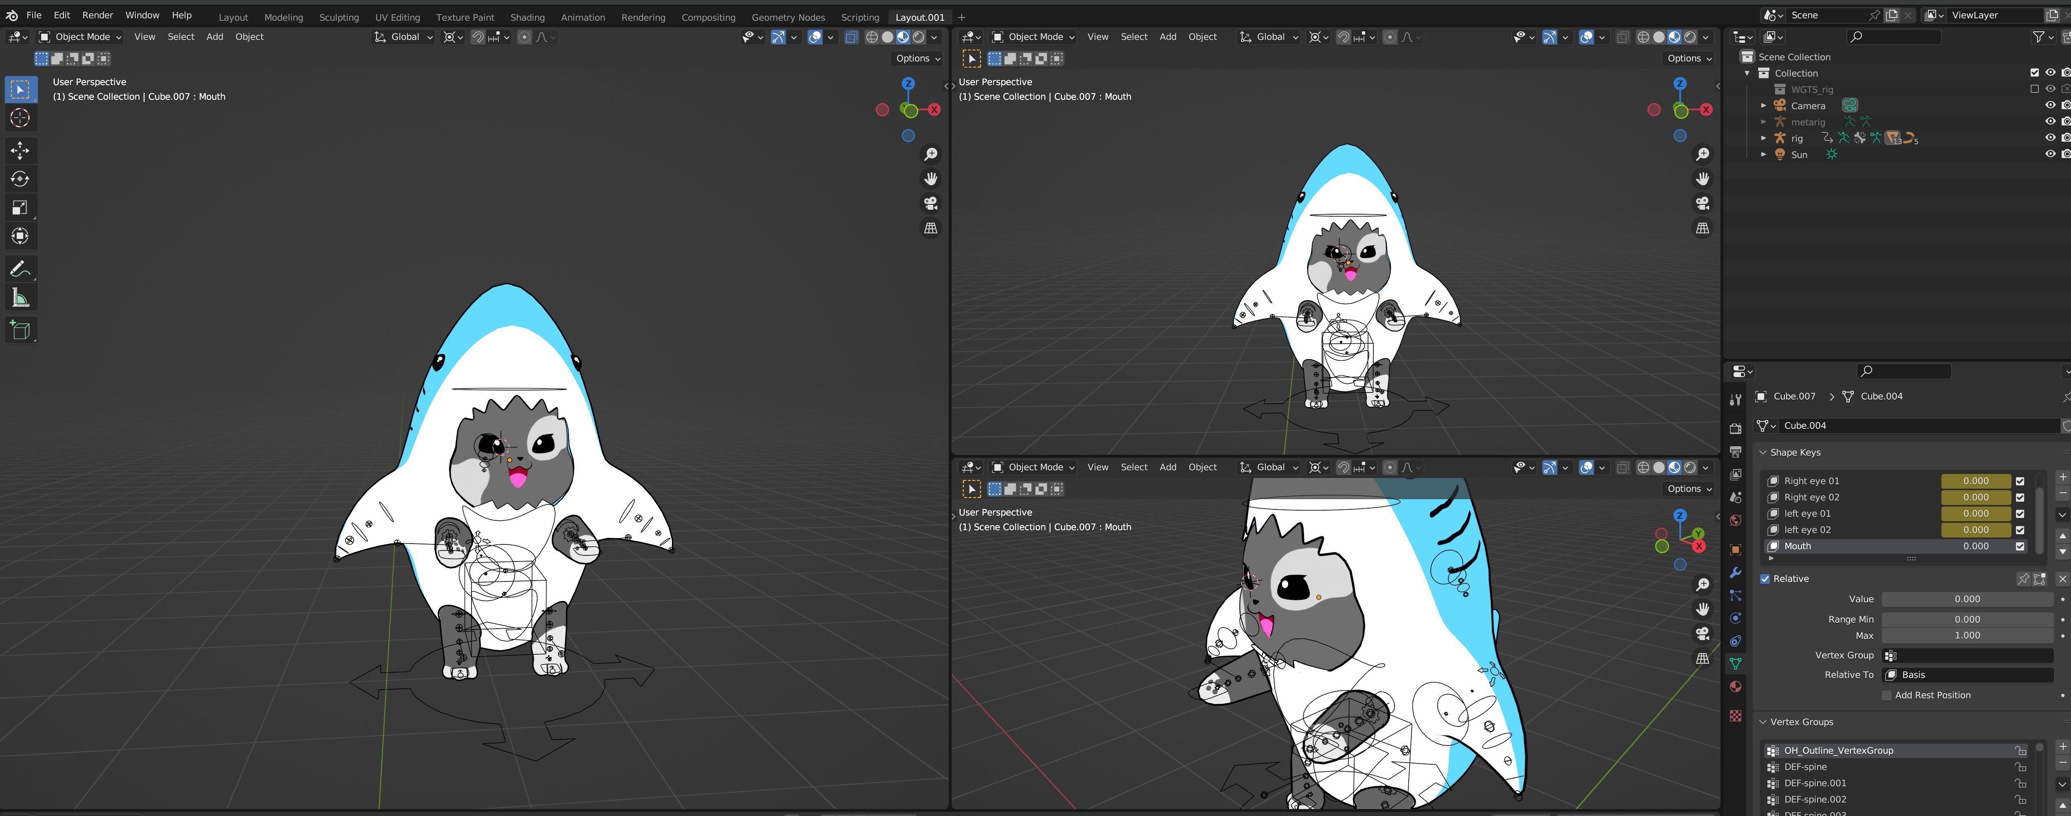The image size is (2071, 816).
Task: Select the Scale tool in left toolbar
Action: click(20, 208)
